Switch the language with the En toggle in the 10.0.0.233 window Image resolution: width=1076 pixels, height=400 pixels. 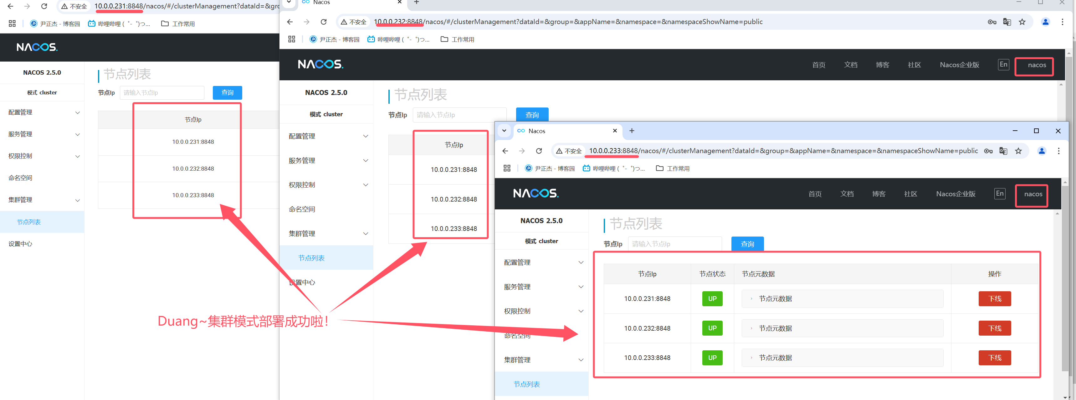[1000, 193]
